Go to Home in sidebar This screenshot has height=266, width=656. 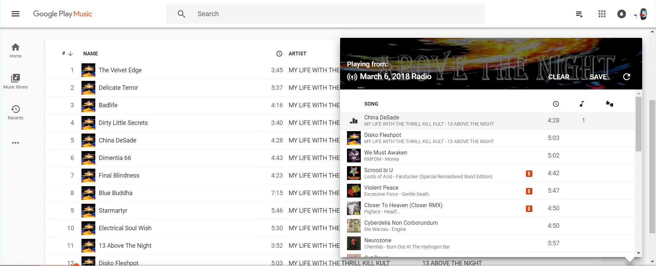coord(16,51)
